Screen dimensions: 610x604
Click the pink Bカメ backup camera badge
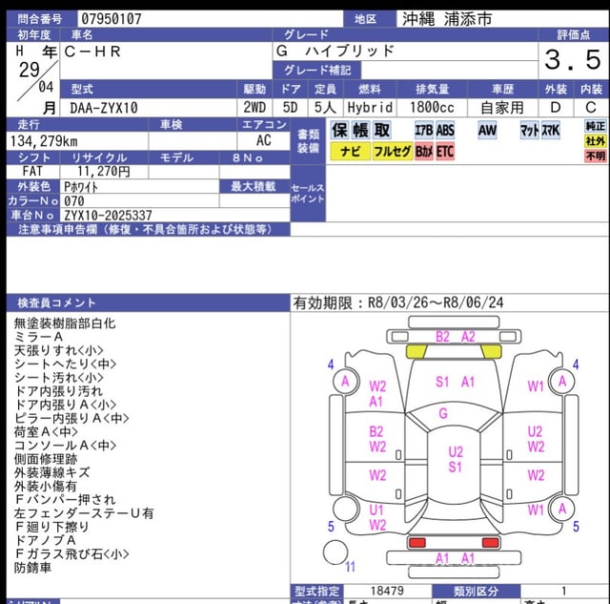[x=424, y=152]
